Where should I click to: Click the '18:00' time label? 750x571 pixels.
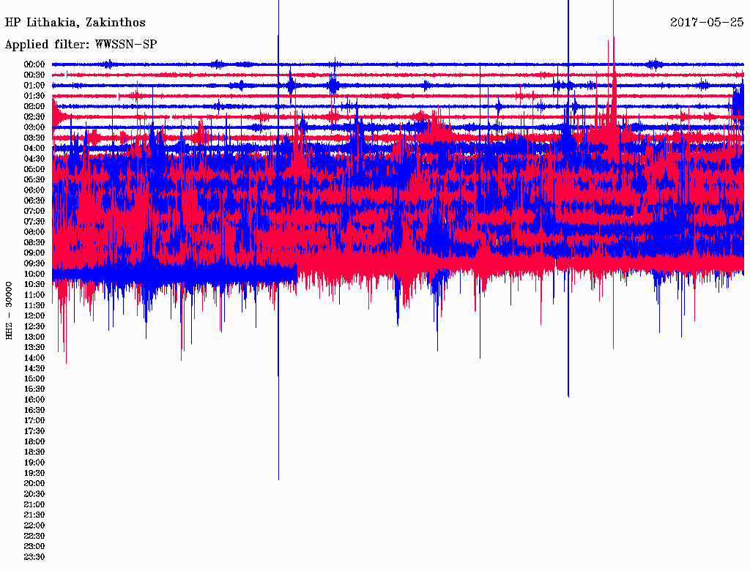[x=34, y=441]
